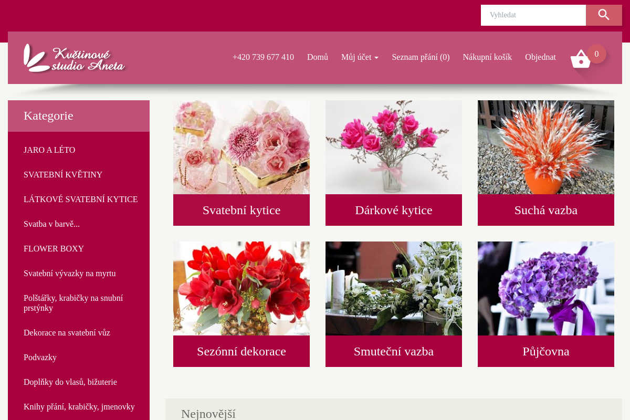The height and width of the screenshot is (420, 630).
Task: Click the Sezónní dekorace label
Action: point(241,351)
